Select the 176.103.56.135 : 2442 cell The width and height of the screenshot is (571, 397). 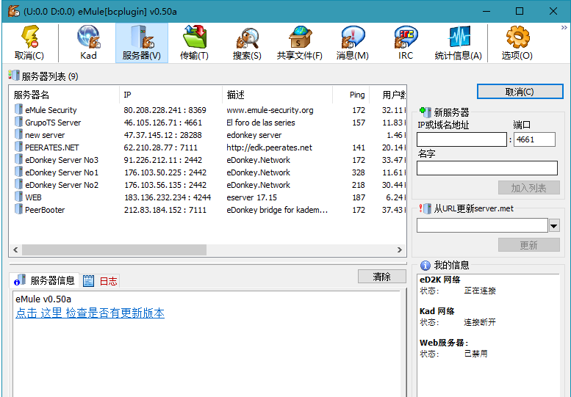click(165, 185)
